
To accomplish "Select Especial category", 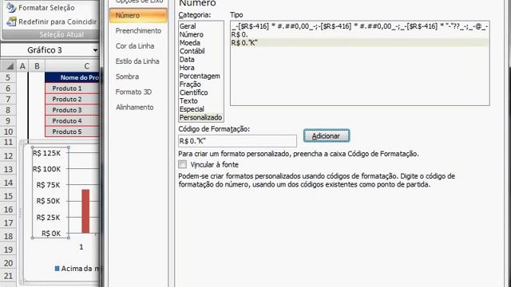I will click(x=192, y=109).
